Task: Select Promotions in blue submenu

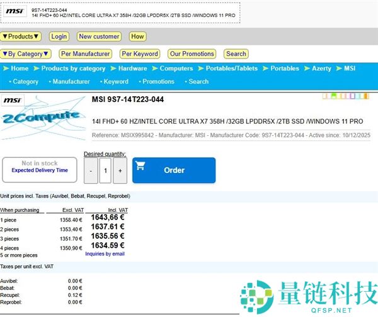Action: [x=158, y=82]
